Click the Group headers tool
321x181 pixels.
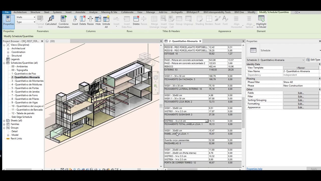pos(179,21)
